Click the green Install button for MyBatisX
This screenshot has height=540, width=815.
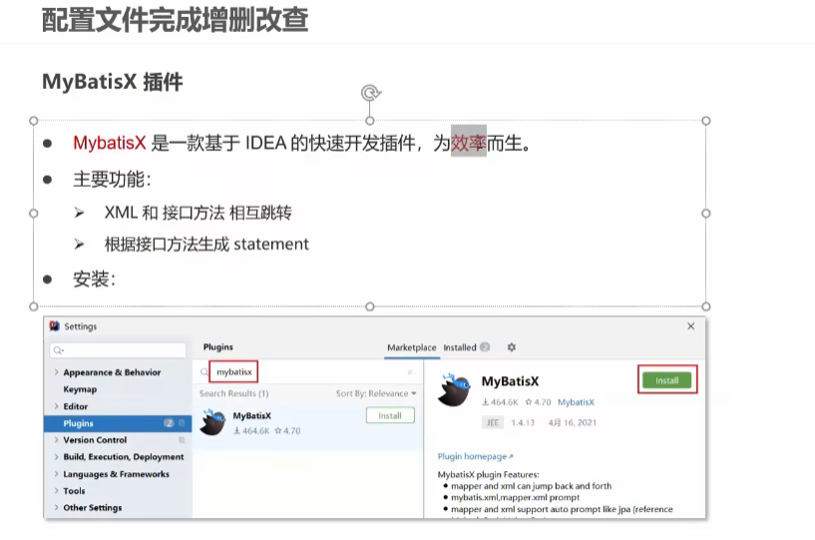click(667, 380)
